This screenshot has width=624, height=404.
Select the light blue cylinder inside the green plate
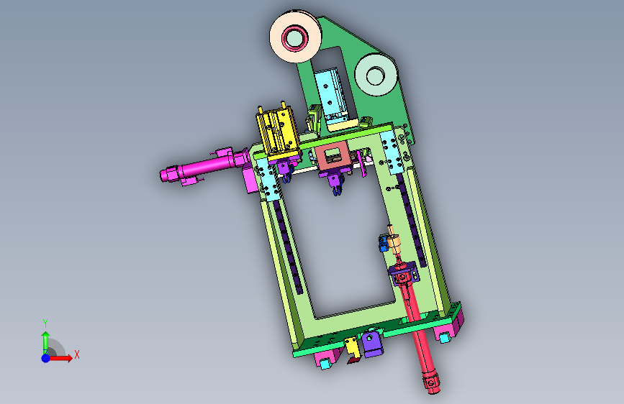pos(331,96)
